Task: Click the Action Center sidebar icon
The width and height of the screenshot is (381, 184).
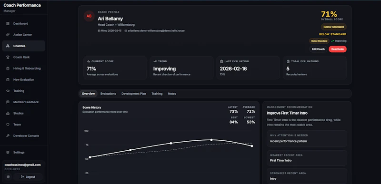Action: tap(8, 35)
